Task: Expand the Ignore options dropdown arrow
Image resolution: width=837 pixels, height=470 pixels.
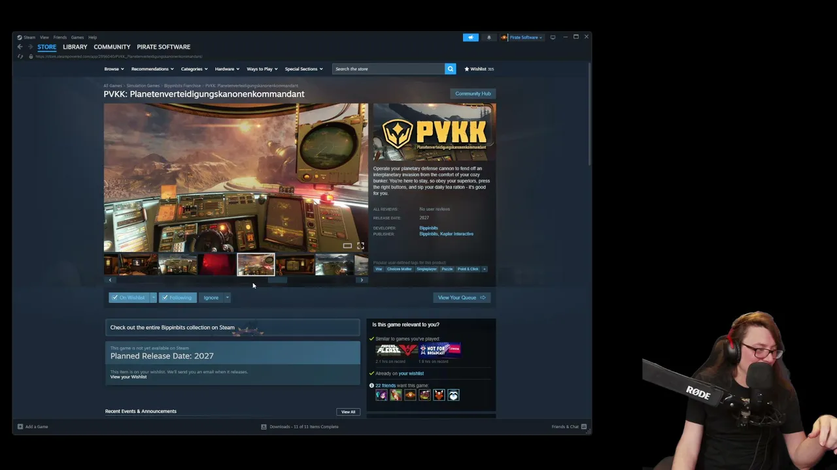Action: (x=228, y=298)
